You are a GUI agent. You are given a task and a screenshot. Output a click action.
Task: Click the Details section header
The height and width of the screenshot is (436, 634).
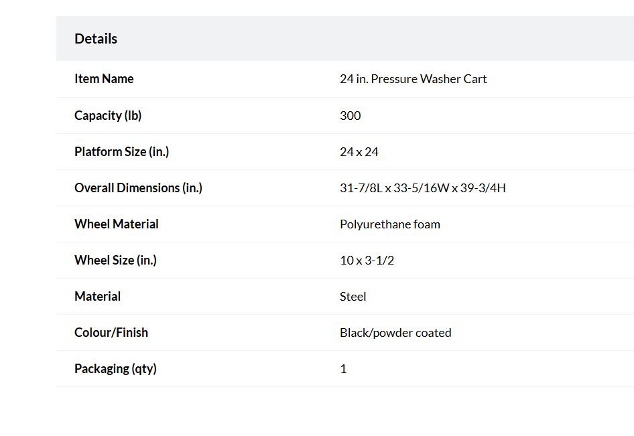[96, 39]
